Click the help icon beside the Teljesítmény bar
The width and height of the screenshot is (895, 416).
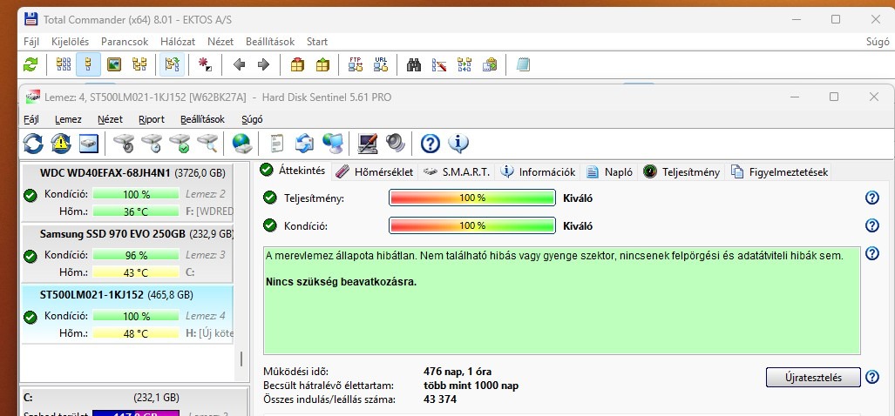click(x=872, y=198)
